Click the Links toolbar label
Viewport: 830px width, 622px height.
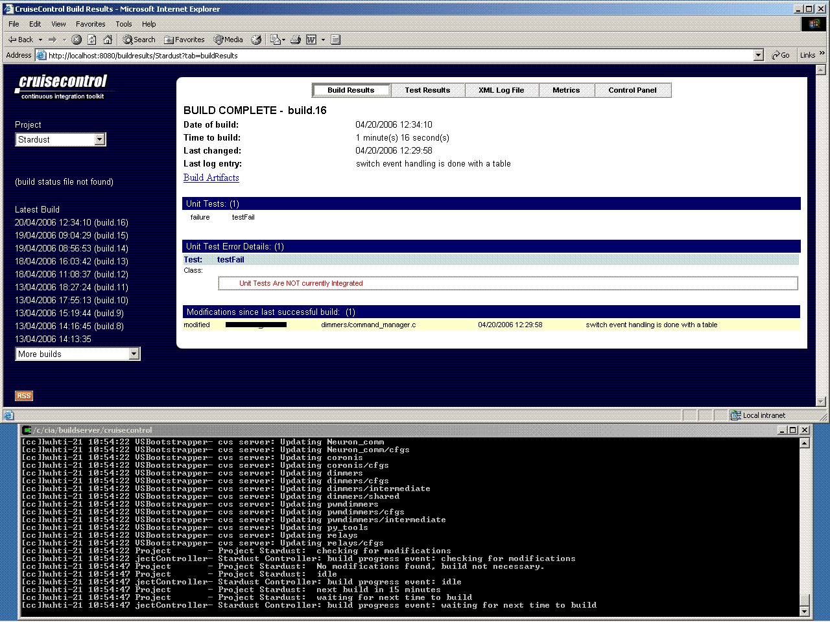(807, 55)
